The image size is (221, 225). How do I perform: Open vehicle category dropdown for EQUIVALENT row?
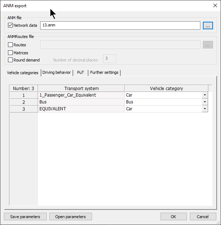(x=205, y=109)
